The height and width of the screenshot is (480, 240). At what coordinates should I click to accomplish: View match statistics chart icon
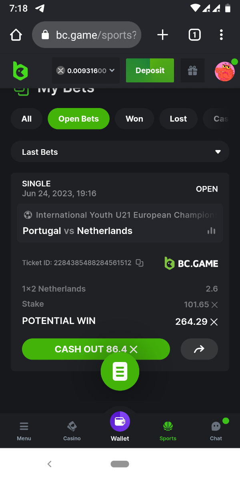[x=212, y=231]
